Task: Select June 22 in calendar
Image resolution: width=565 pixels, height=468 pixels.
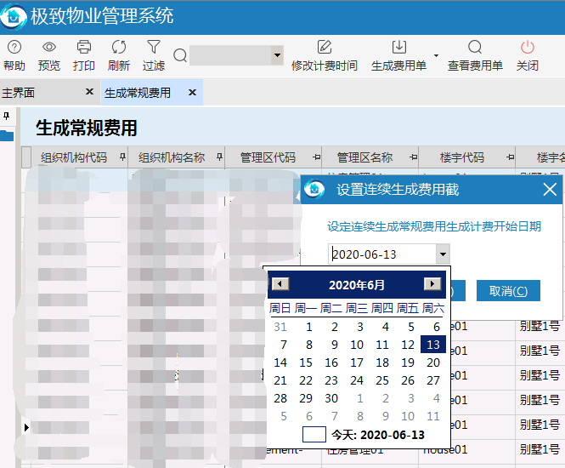Action: click(x=306, y=380)
